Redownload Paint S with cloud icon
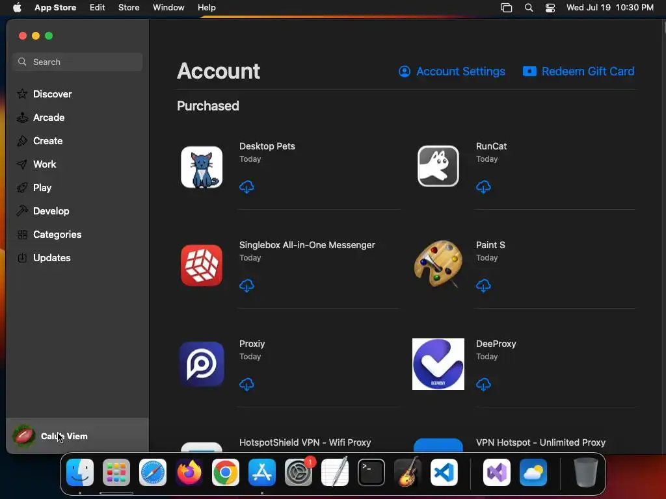 click(483, 286)
